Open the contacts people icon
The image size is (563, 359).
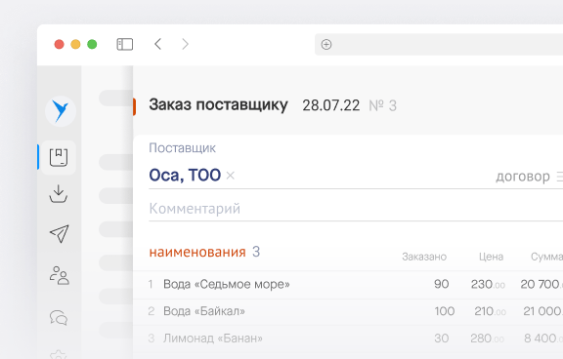pyautogui.click(x=60, y=275)
